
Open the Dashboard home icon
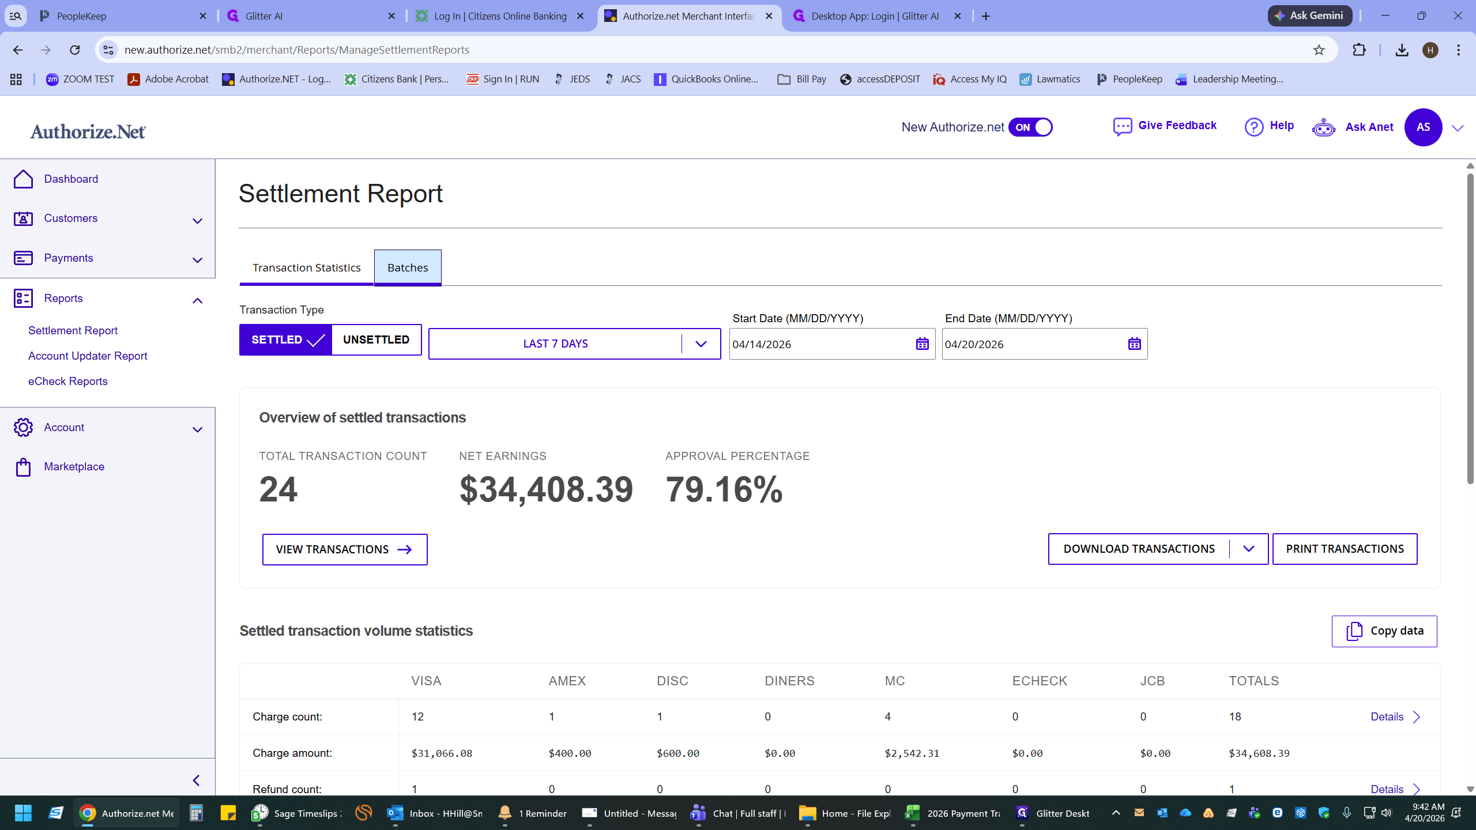coord(23,179)
